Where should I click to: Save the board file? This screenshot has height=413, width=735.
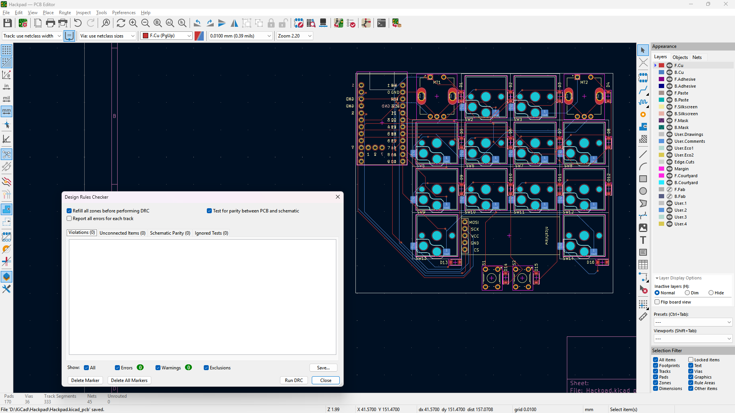tap(7, 23)
